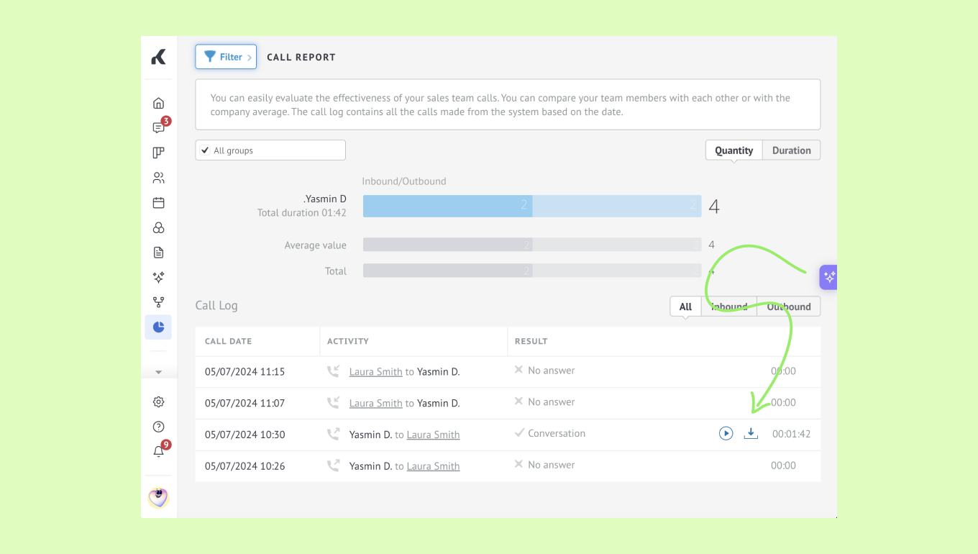The image size is (978, 554).
Task: Download the 10:30 conversation recording
Action: (751, 433)
